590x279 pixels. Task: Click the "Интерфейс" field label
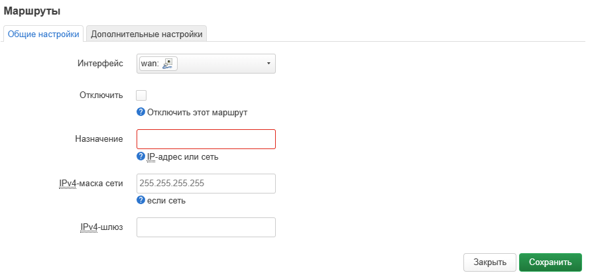point(100,63)
